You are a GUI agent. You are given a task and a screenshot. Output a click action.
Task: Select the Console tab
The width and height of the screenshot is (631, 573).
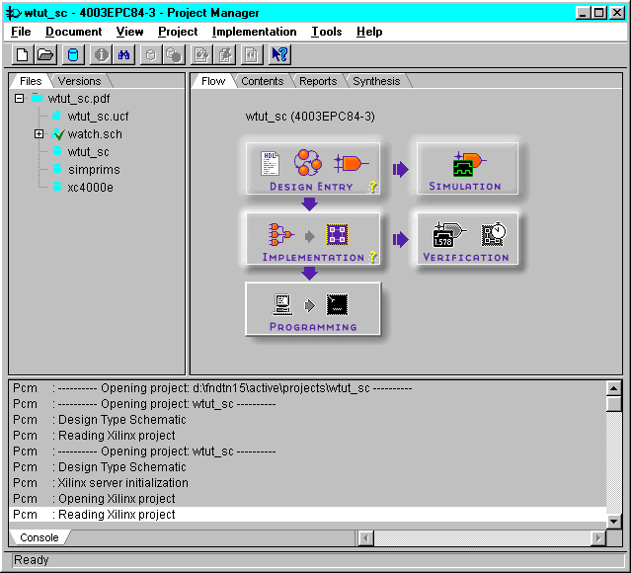[x=39, y=538]
